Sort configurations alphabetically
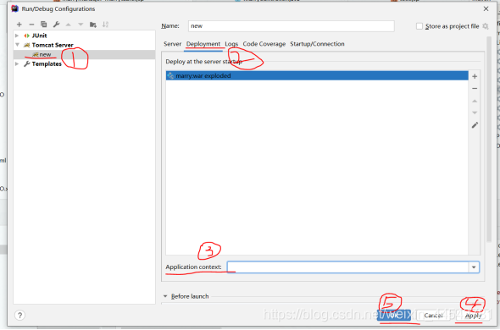This screenshot has height=330, width=500. tap(105, 25)
